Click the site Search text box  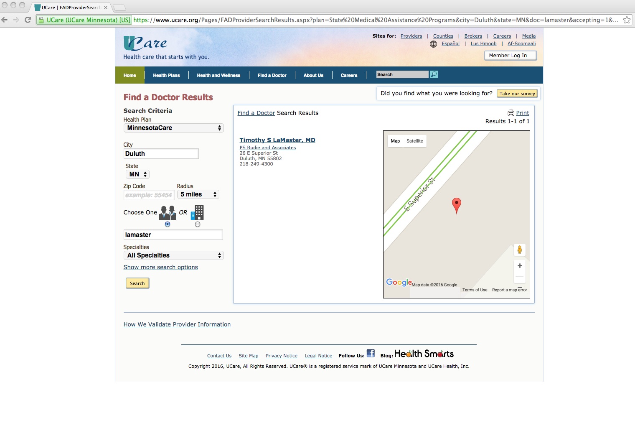coord(402,74)
